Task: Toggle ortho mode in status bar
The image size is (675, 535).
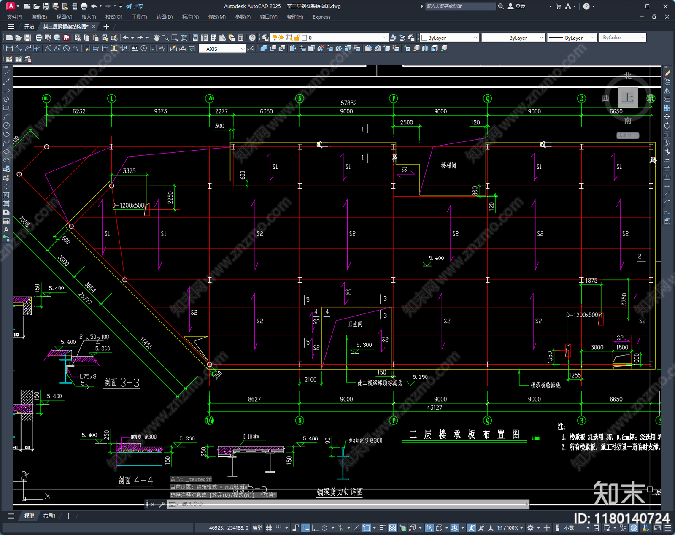Action: coord(315,528)
